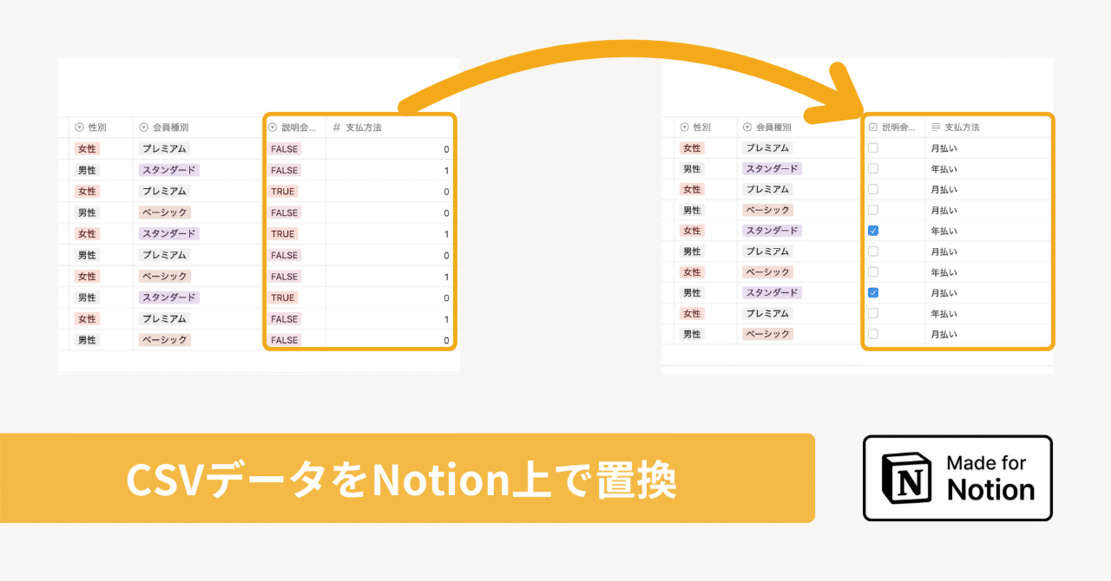Click the 会員種別 select property icon in left table
The width and height of the screenshot is (1111, 581).
coord(143,127)
